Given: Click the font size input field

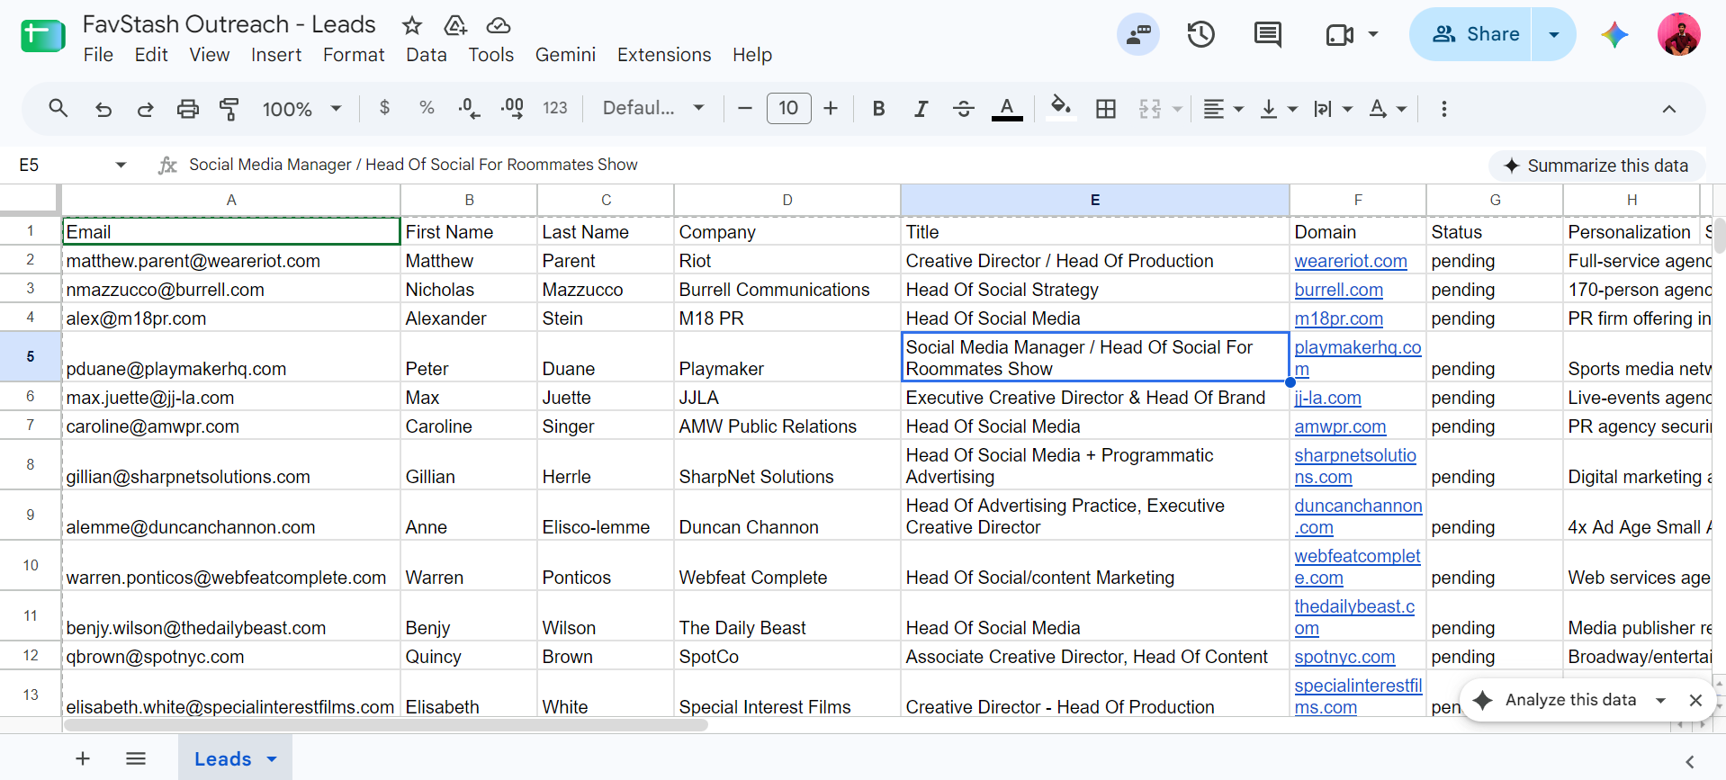Looking at the screenshot, I should [788, 108].
